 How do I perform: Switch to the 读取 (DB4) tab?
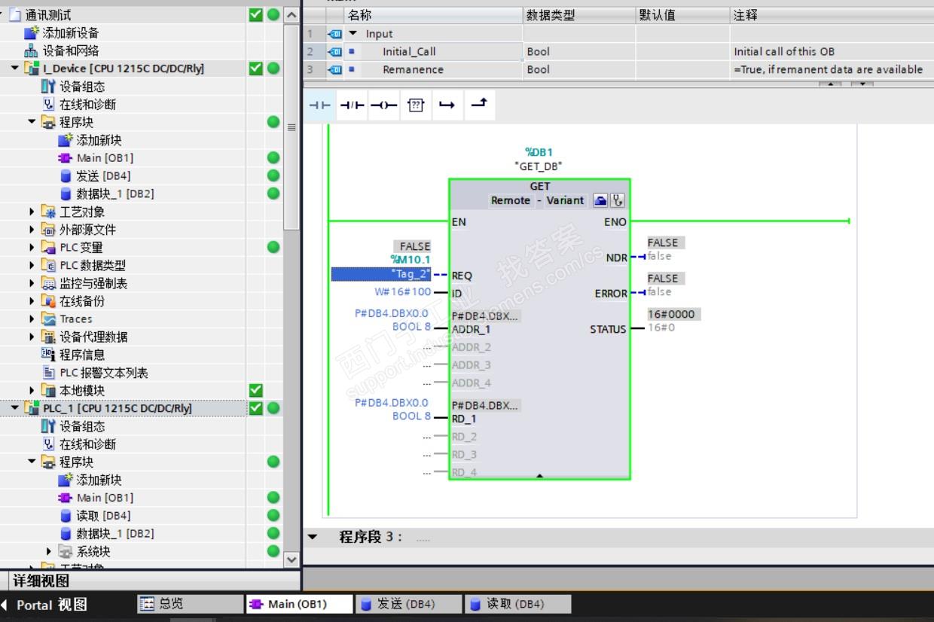[517, 604]
